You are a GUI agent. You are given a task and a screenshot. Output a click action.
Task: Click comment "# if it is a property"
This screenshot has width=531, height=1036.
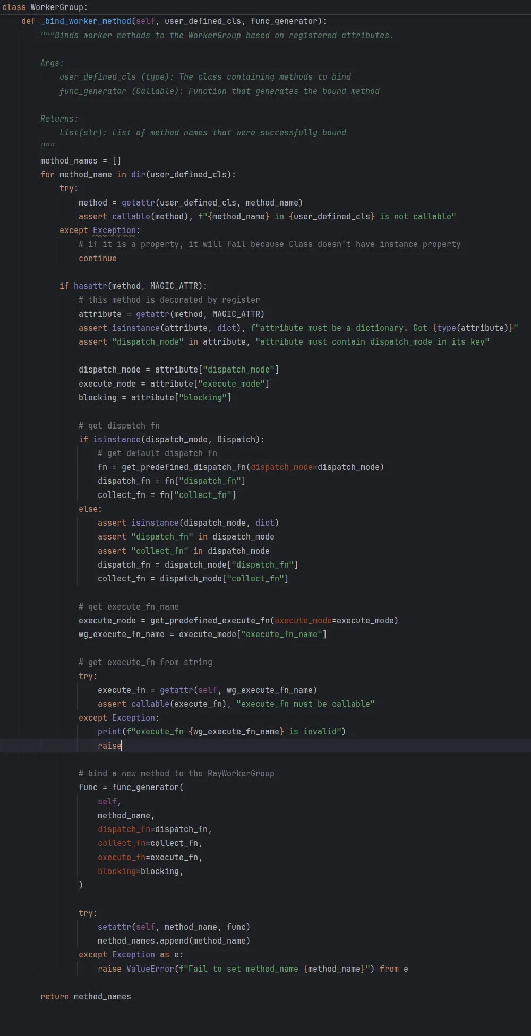269,244
